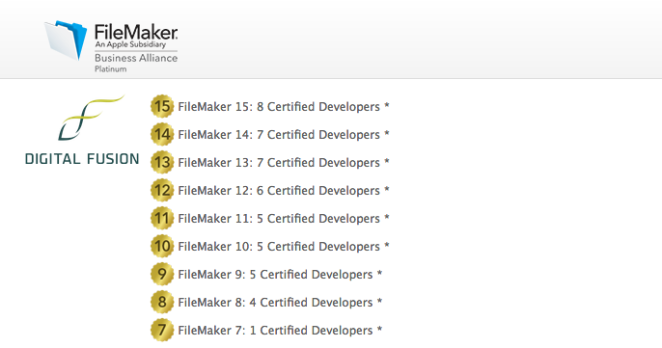
Task: Select 'FileMaker 8: 4 Certified Developers' text
Action: [x=275, y=303]
